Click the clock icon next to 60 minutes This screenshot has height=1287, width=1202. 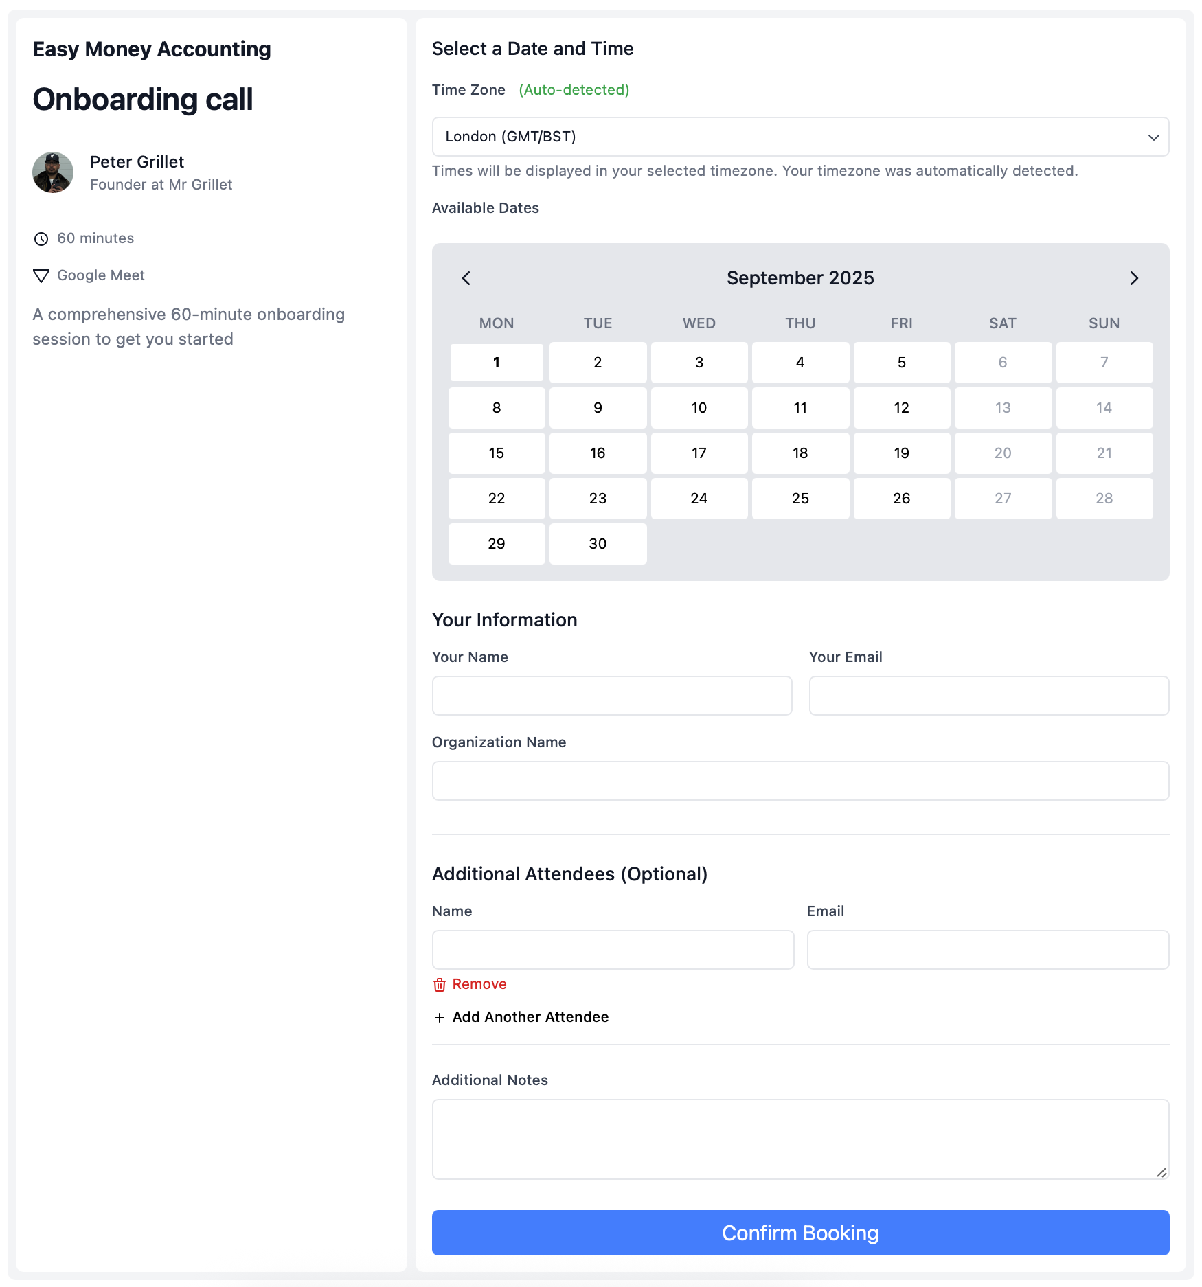point(41,238)
